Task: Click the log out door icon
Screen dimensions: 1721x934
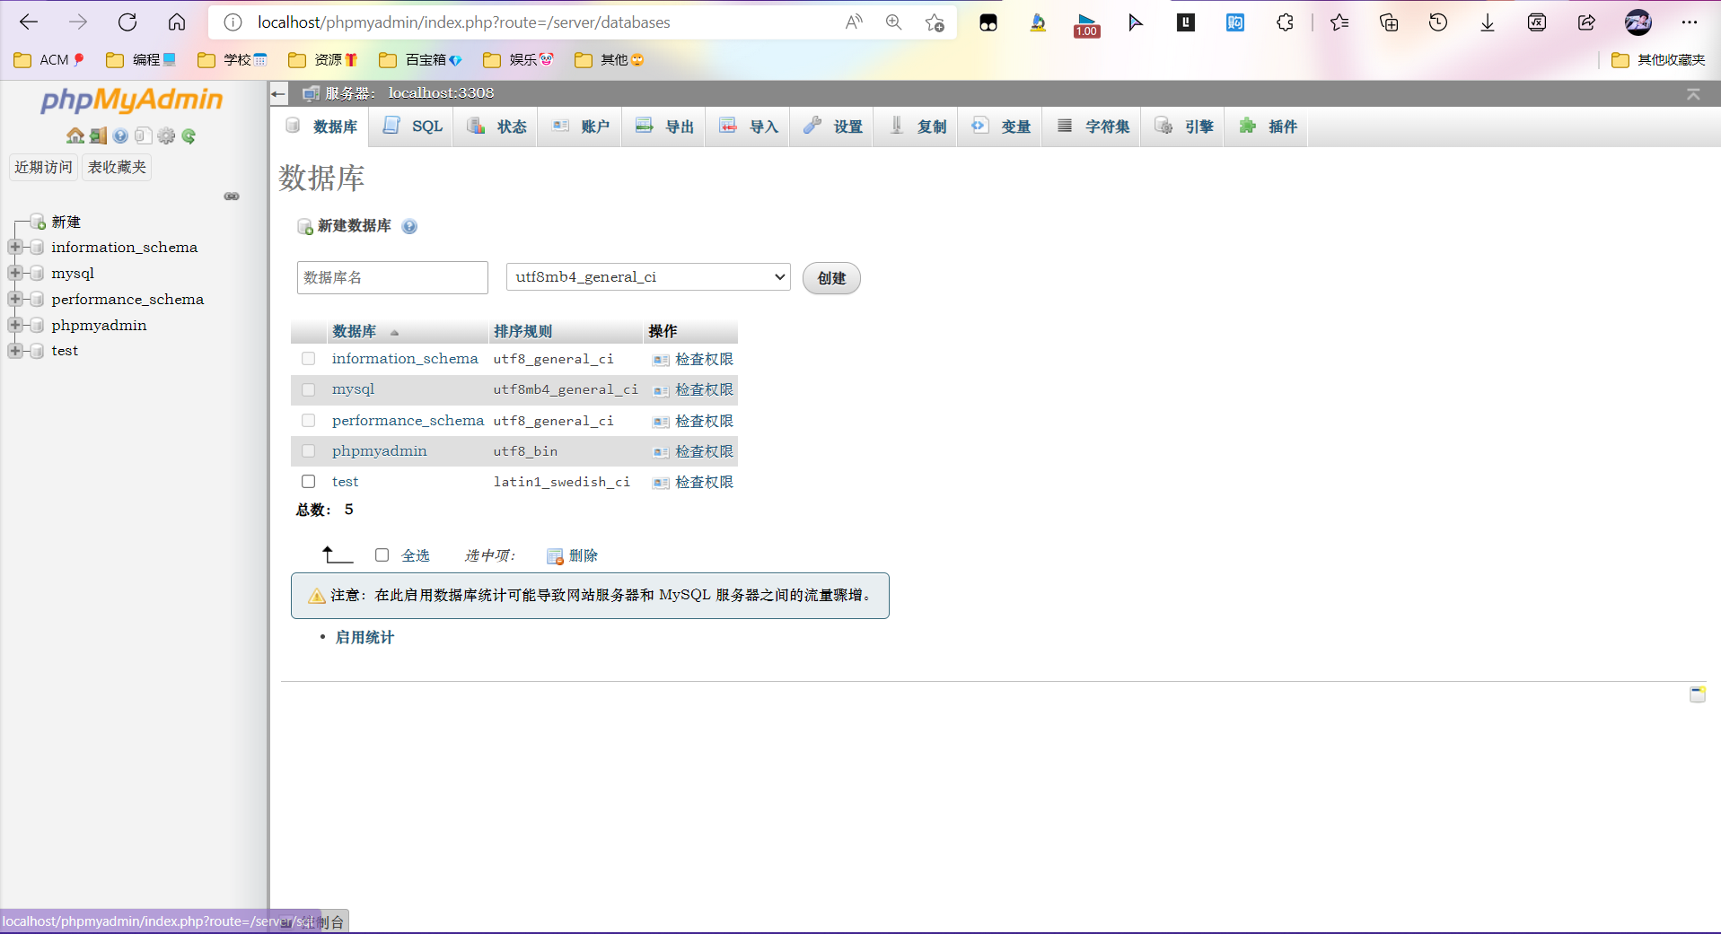Action: (x=98, y=135)
